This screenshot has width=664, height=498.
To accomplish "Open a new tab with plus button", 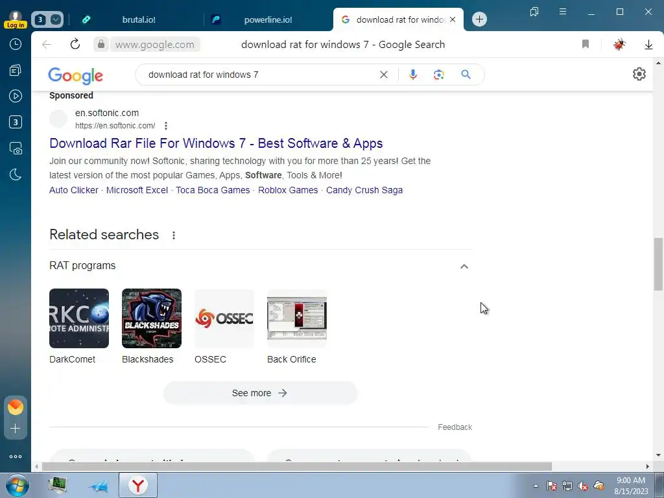I will [x=479, y=19].
